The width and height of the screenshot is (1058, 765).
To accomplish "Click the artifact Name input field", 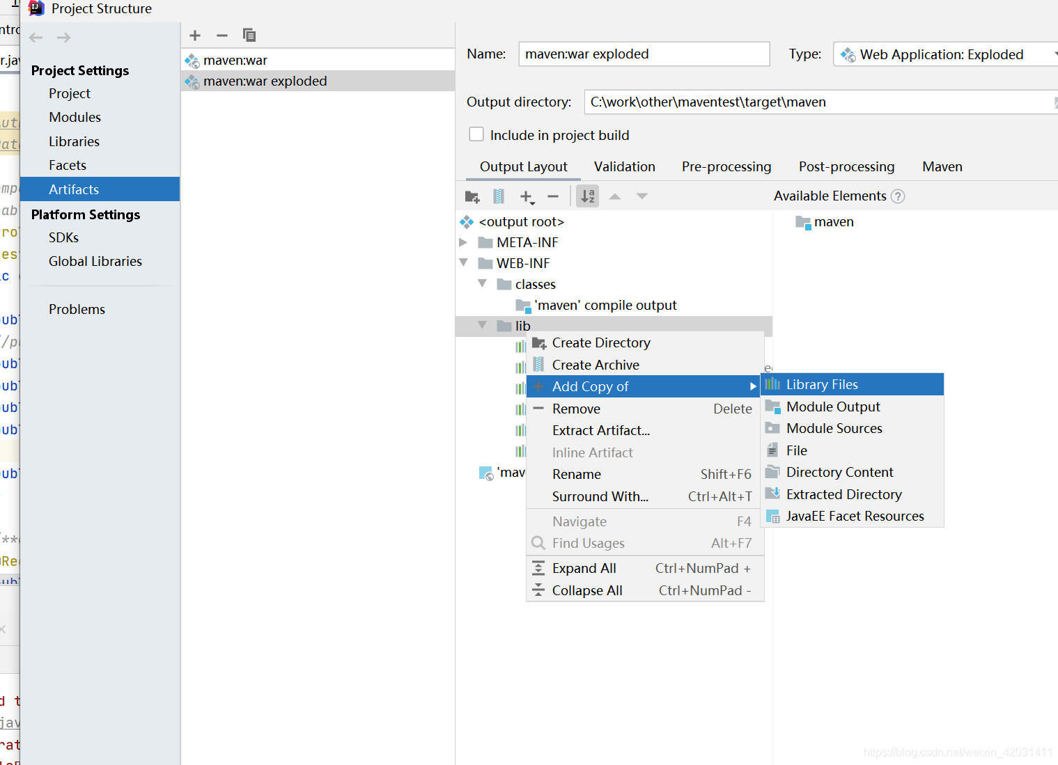I will [644, 54].
